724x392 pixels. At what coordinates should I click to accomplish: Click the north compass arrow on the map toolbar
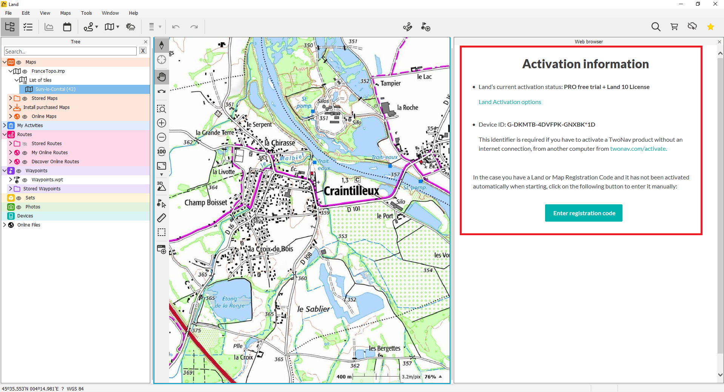coord(162,45)
